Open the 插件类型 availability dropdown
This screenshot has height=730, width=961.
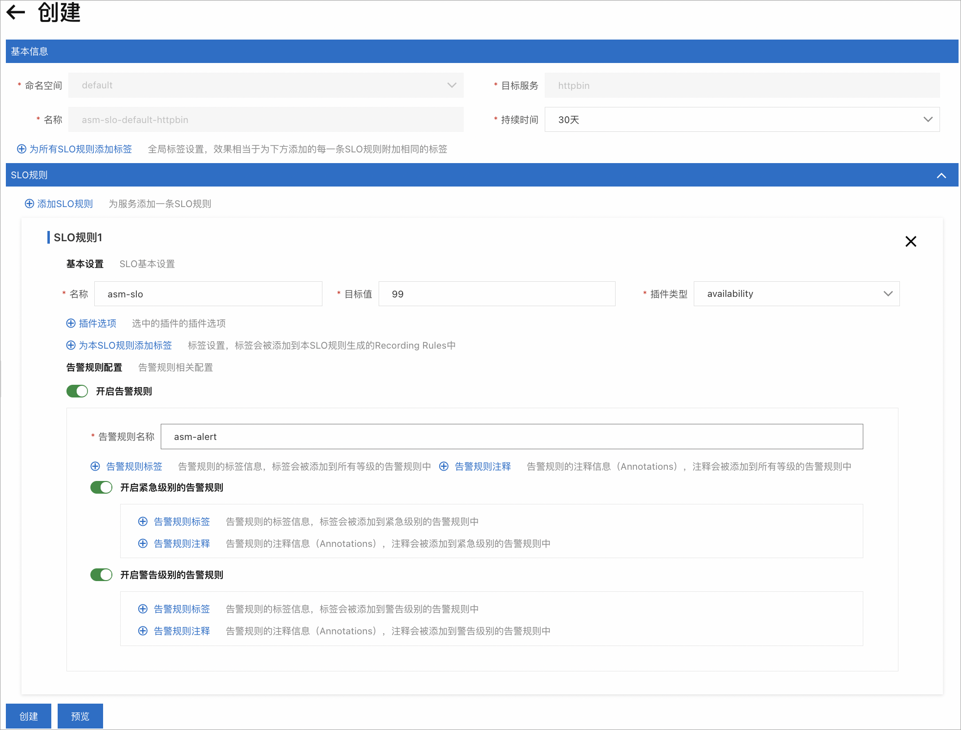[x=796, y=294]
